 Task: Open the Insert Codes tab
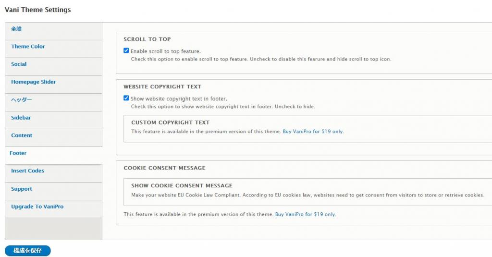(x=53, y=173)
